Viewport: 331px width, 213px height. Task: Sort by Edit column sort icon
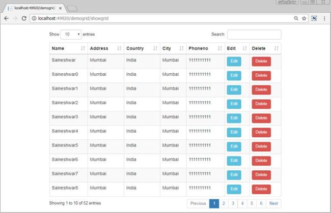click(x=244, y=48)
